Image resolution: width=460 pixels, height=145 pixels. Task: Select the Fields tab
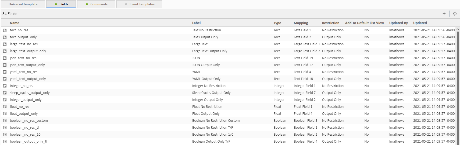pos(61,4)
